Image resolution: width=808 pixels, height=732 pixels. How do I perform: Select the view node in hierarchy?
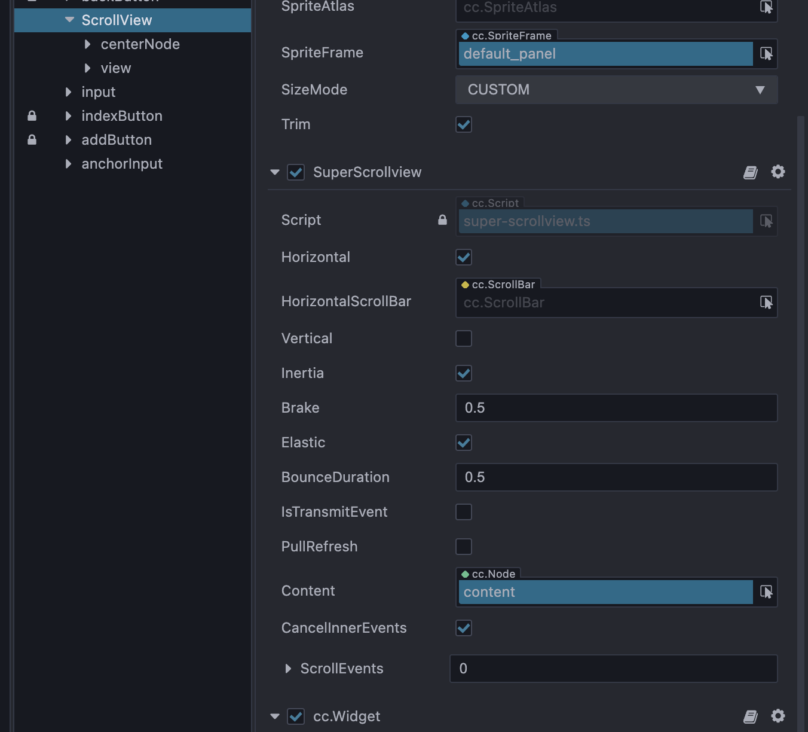[x=115, y=68]
